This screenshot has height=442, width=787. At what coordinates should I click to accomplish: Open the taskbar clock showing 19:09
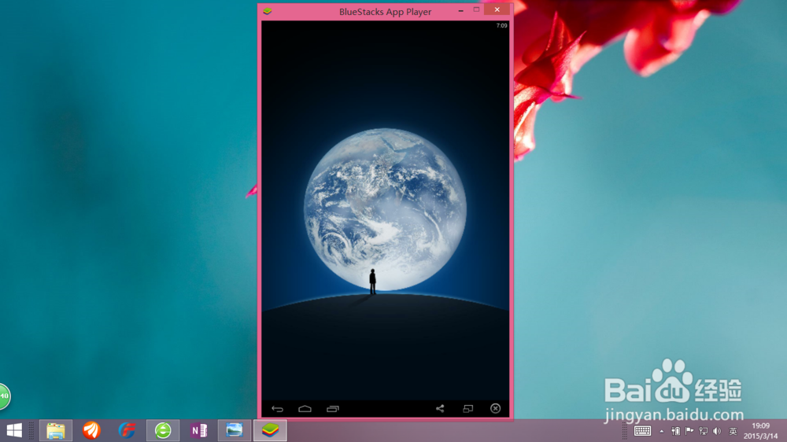point(760,431)
